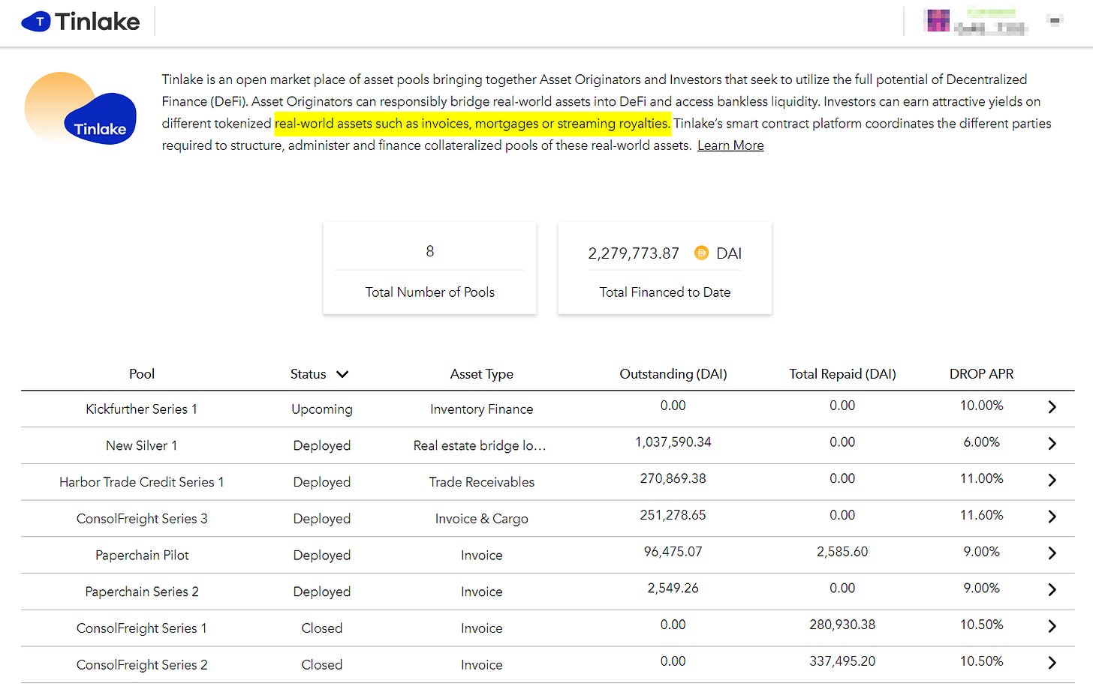The image size is (1093, 689).
Task: Click Harbor Trade Credit Series 1 arrow
Action: tap(1052, 481)
